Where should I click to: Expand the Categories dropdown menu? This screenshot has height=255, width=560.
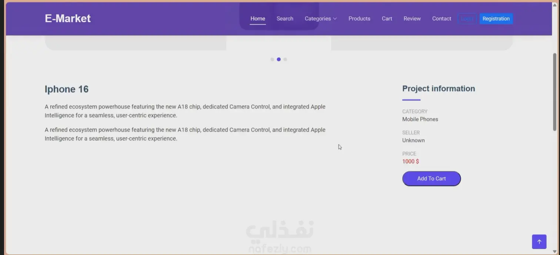click(321, 19)
